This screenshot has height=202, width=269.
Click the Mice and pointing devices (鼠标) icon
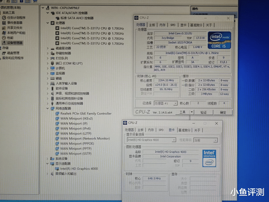52,99
